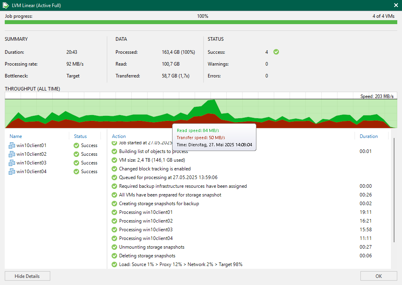Click the Read value 100,7 GB
The height and width of the screenshot is (285, 402).
pyautogui.click(x=171, y=64)
